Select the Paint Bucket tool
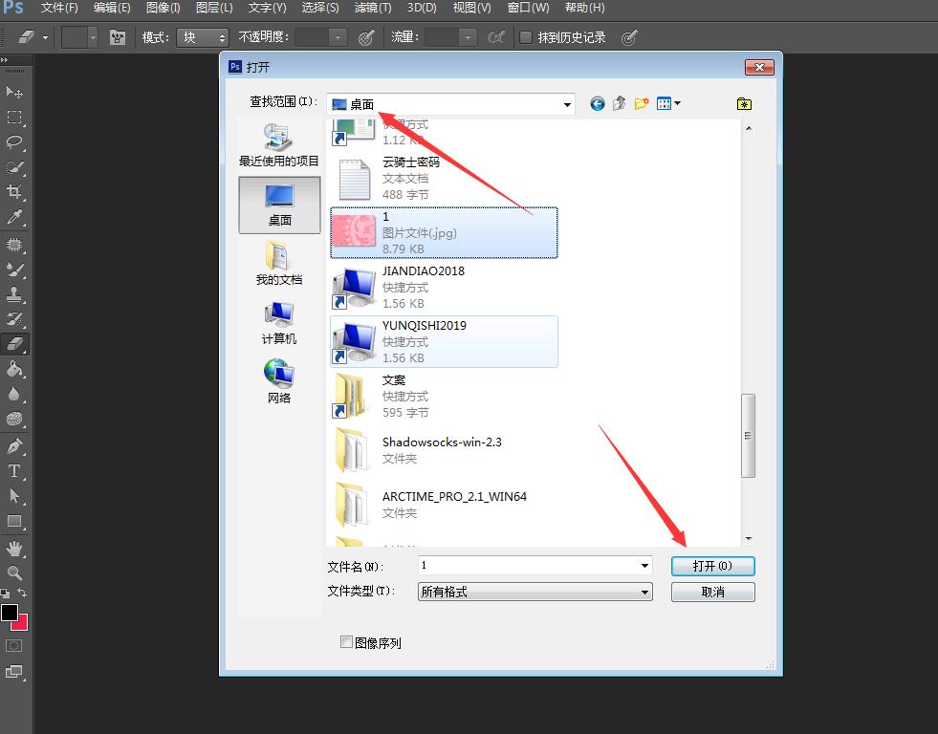The image size is (938, 734). (x=13, y=369)
